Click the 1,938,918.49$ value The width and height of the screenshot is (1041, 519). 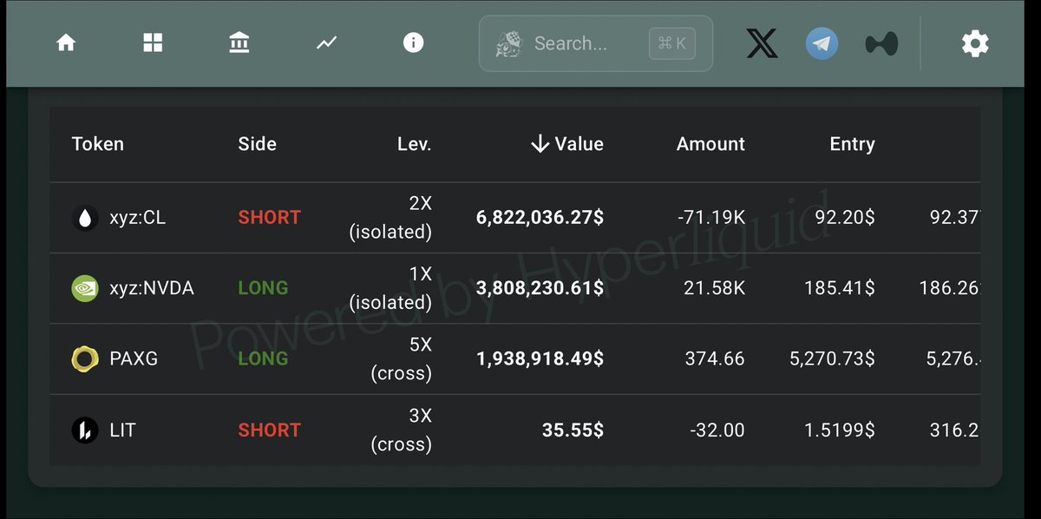pos(540,358)
